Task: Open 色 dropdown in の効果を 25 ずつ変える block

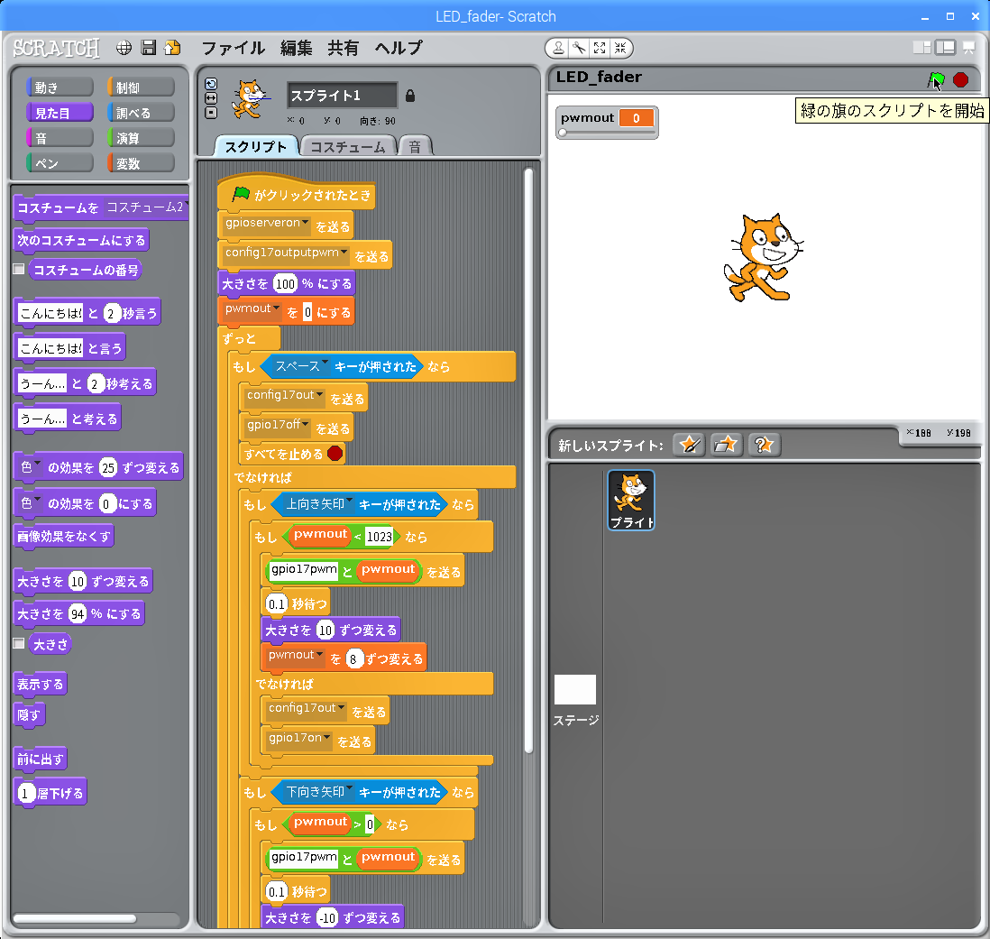Action: (x=37, y=465)
